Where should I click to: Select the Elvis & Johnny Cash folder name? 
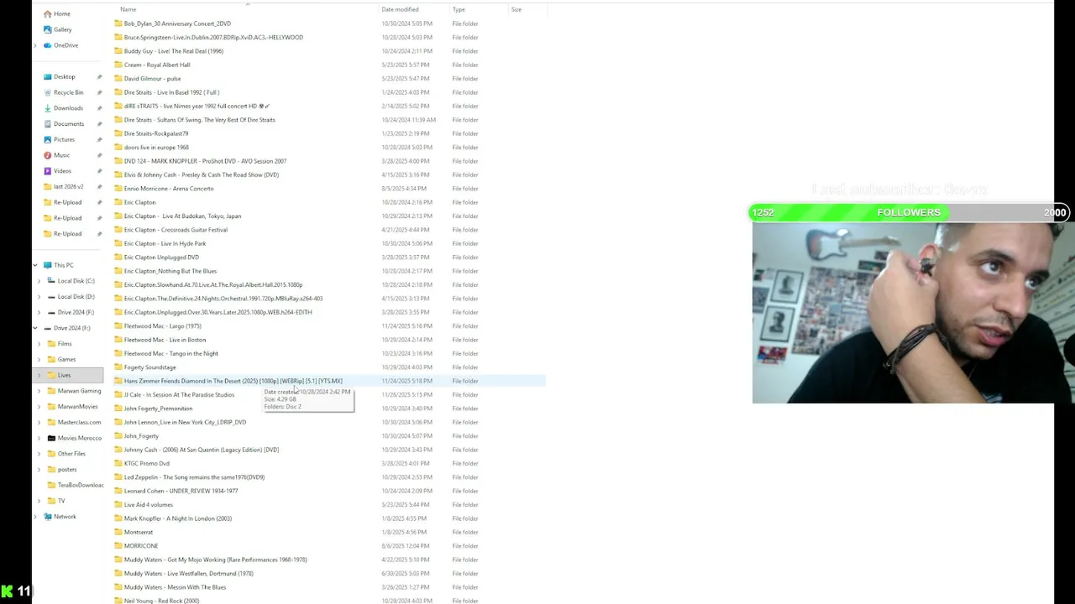202,174
